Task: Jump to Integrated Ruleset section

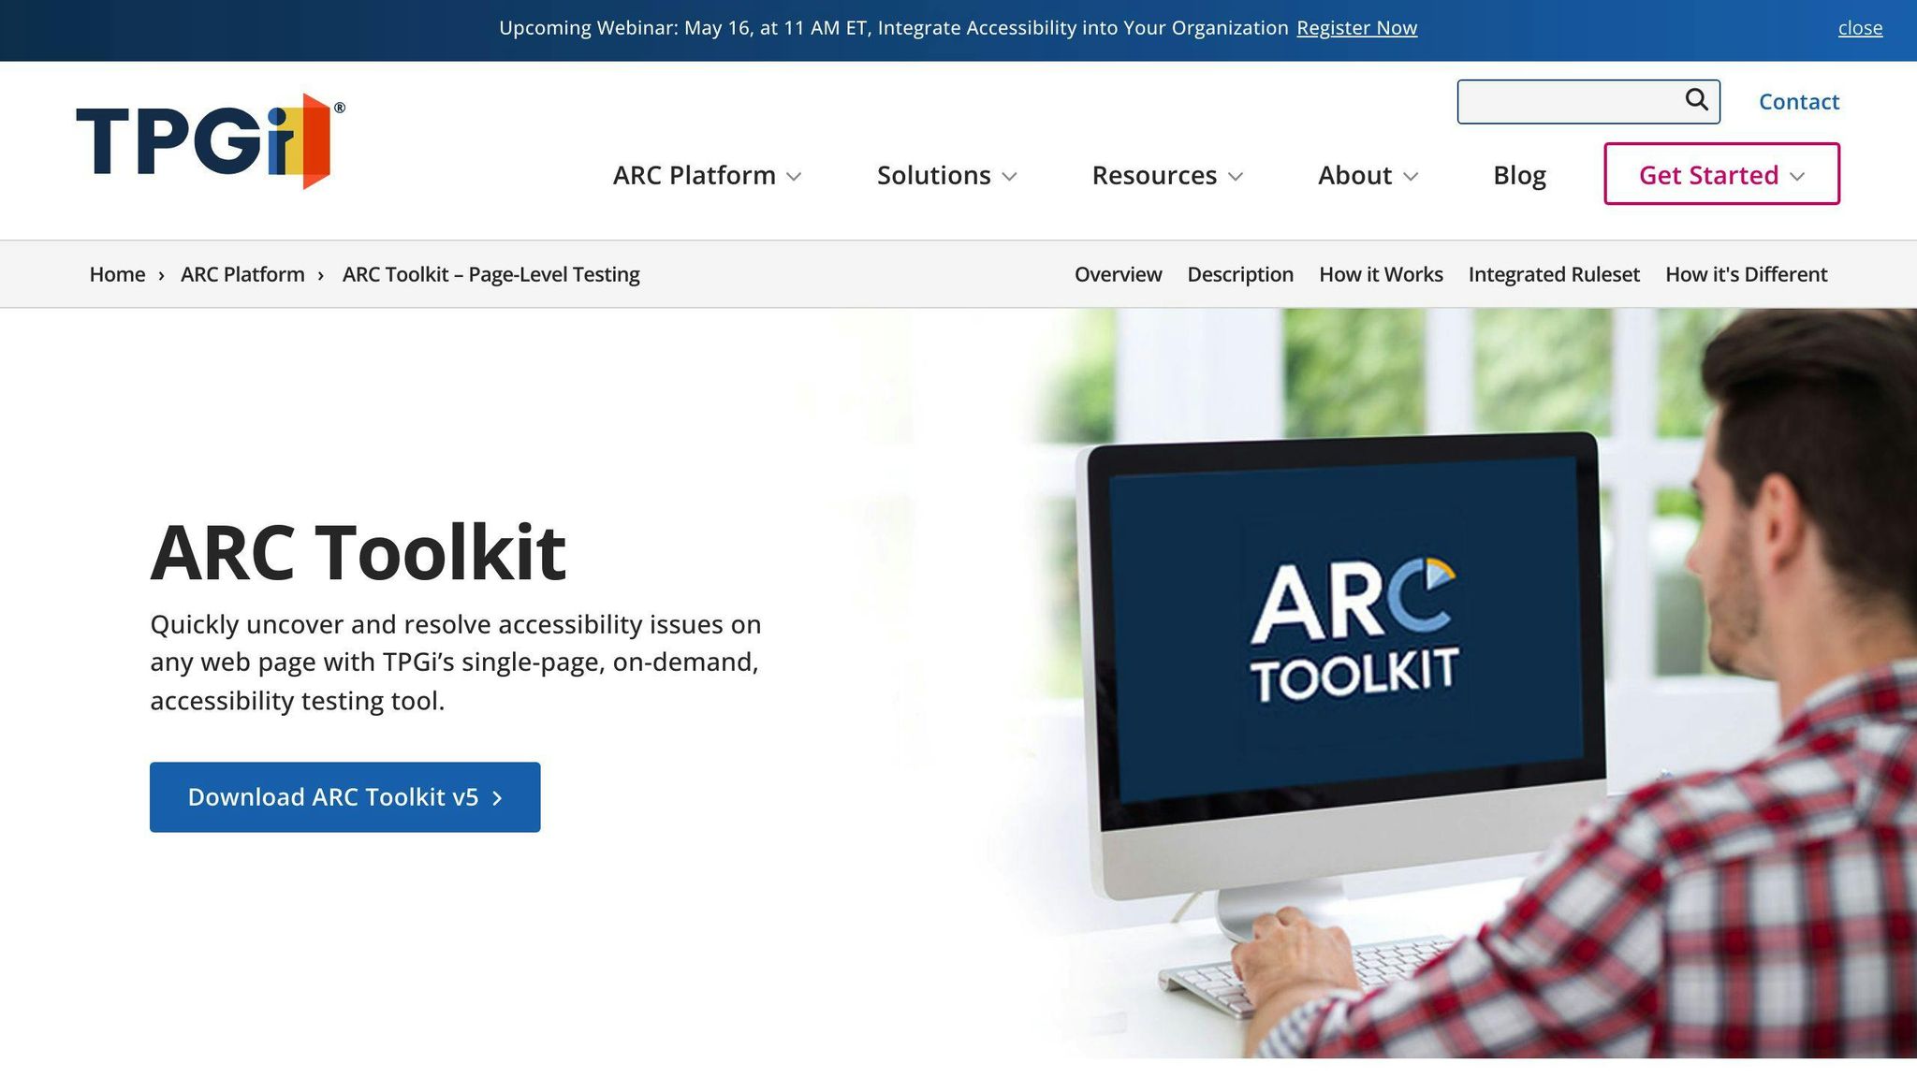Action: (x=1554, y=274)
